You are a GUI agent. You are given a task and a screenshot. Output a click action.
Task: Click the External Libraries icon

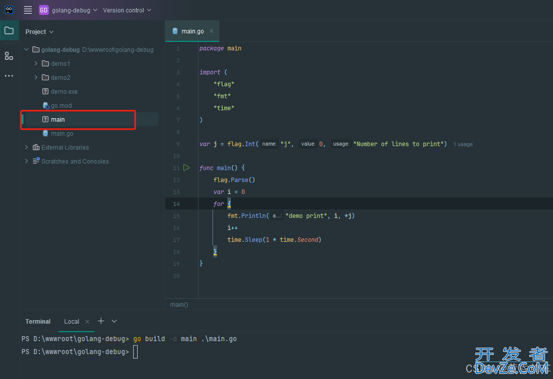click(36, 148)
